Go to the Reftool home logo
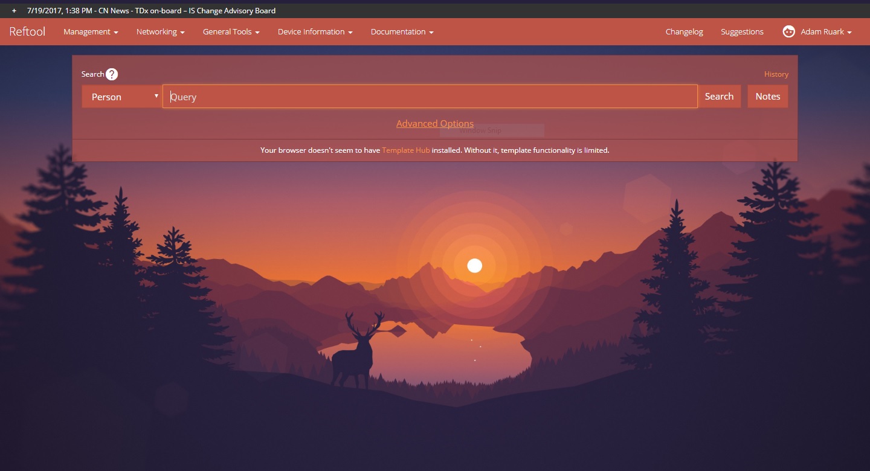 coord(27,31)
